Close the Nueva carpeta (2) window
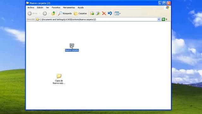This screenshot has width=202, height=114. (169, 3)
